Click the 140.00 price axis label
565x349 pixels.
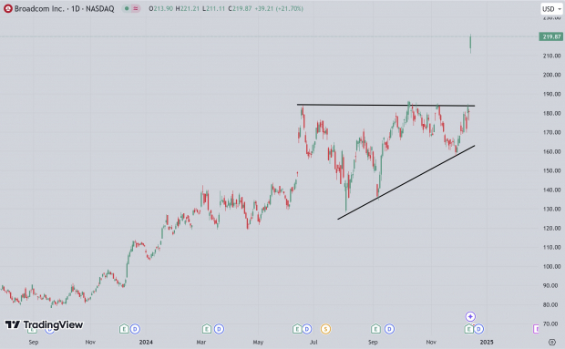tap(551, 190)
